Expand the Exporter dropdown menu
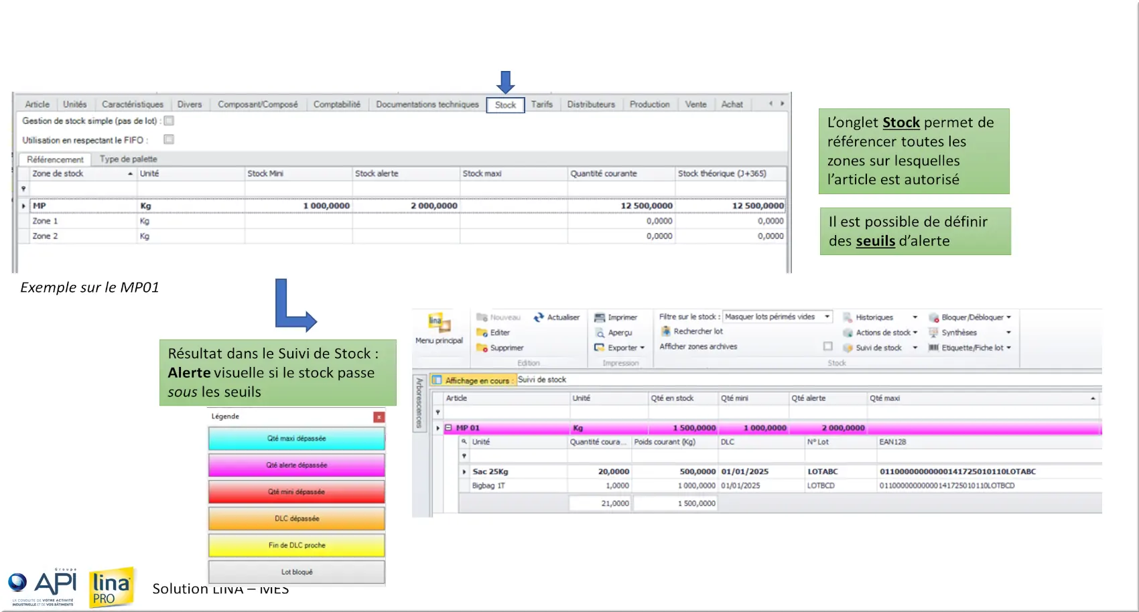This screenshot has height=612, width=1139. click(x=642, y=348)
